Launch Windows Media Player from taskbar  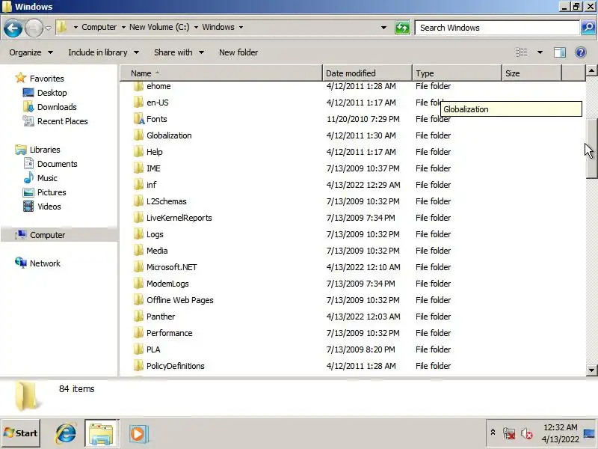(138, 434)
